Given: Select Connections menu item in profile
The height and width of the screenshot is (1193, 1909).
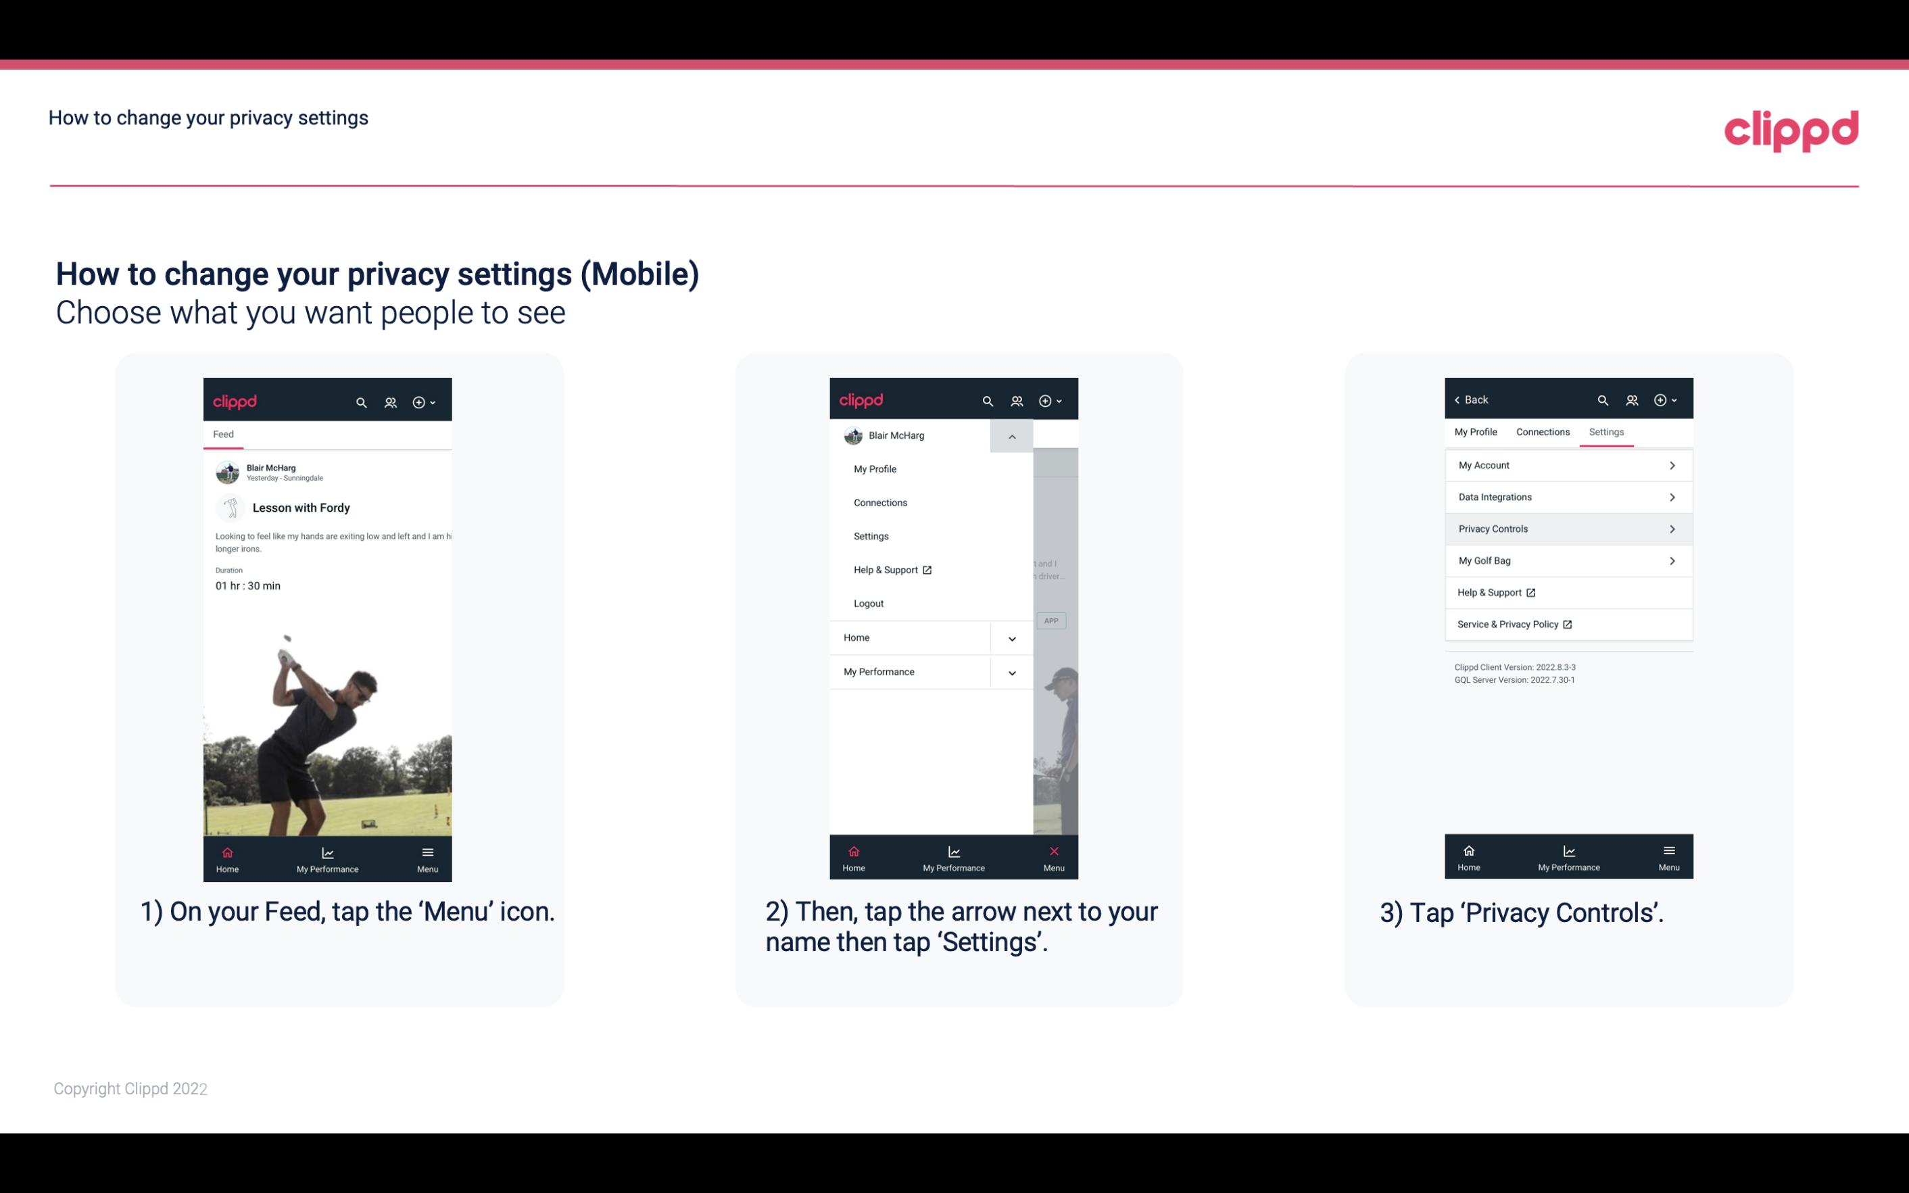Looking at the screenshot, I should pos(879,502).
